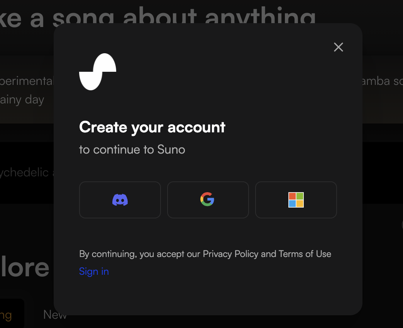Follow the blue Sign in link
Image resolution: width=403 pixels, height=328 pixels.
94,272
